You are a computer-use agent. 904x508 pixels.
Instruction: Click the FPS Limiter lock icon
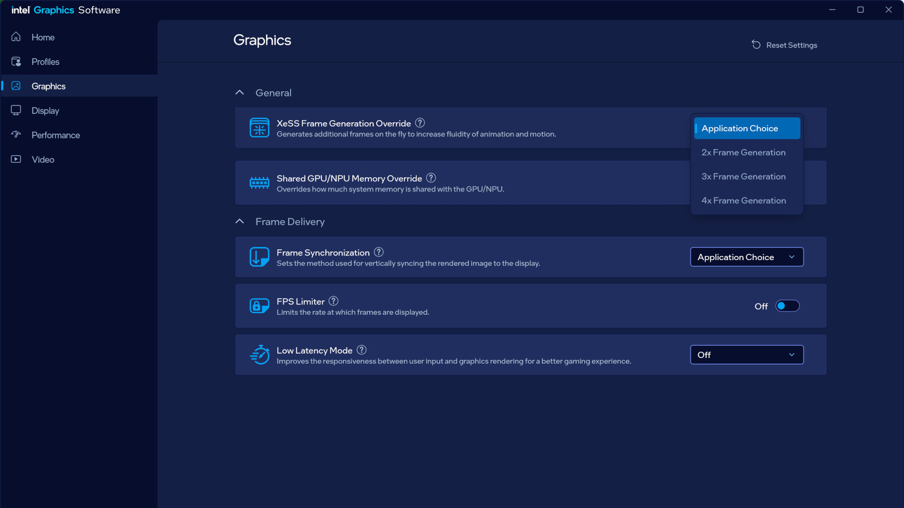[x=259, y=306]
